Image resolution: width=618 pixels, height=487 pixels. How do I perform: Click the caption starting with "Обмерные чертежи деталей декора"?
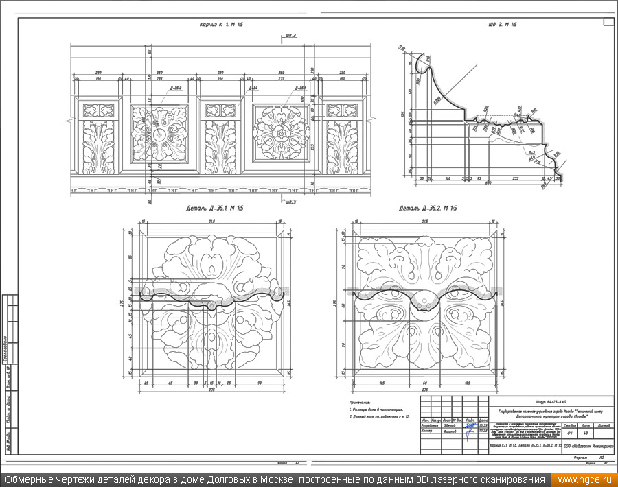(275, 479)
